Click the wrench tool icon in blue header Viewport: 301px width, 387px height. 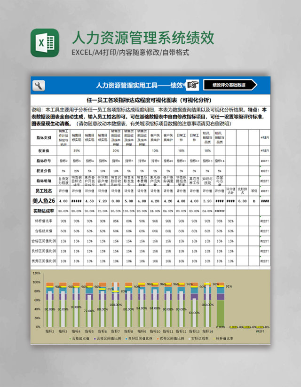tap(39, 86)
